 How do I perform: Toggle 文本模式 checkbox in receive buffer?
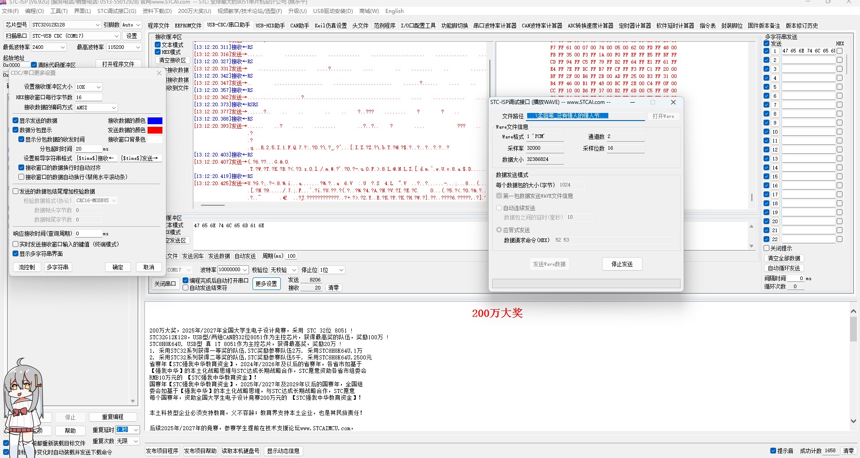(158, 45)
